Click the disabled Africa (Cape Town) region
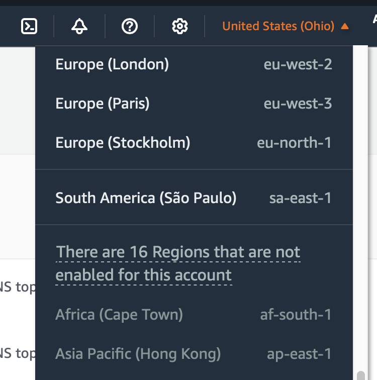Image resolution: width=377 pixels, height=380 pixels. pyautogui.click(x=119, y=315)
